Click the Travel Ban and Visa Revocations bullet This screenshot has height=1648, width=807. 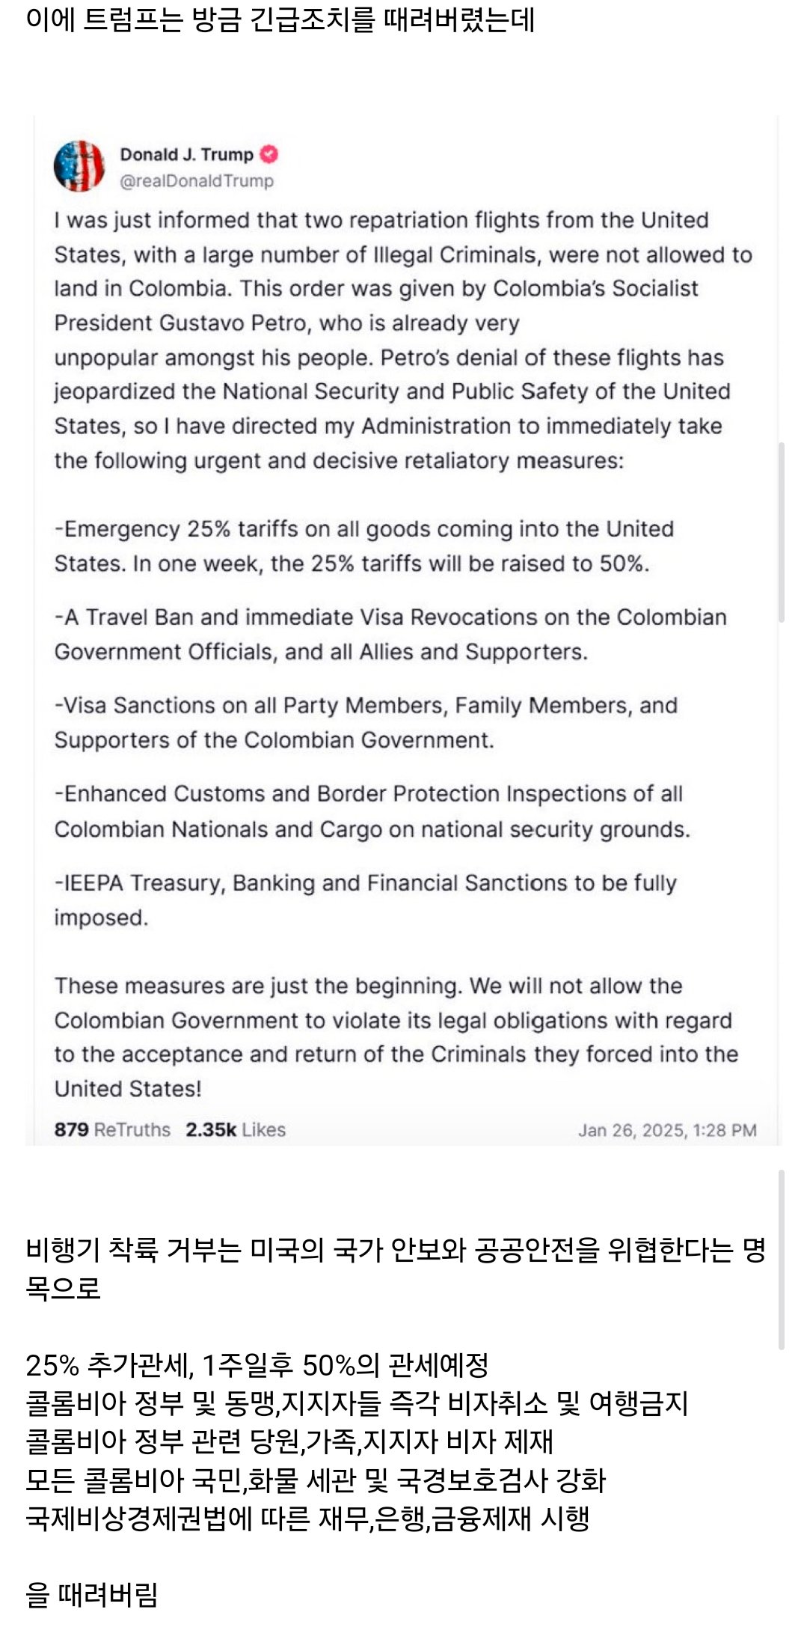pyautogui.click(x=390, y=635)
